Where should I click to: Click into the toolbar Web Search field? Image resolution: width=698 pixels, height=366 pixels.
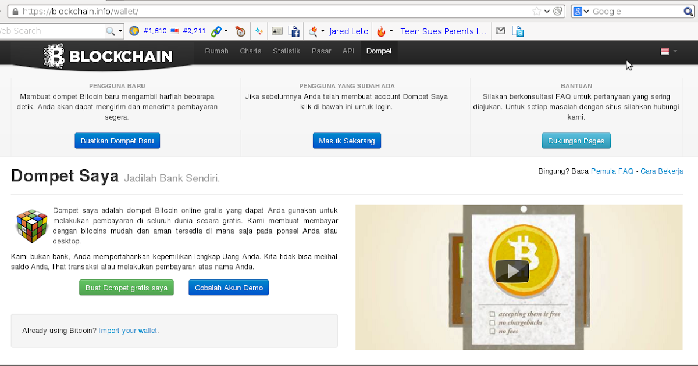[51, 31]
